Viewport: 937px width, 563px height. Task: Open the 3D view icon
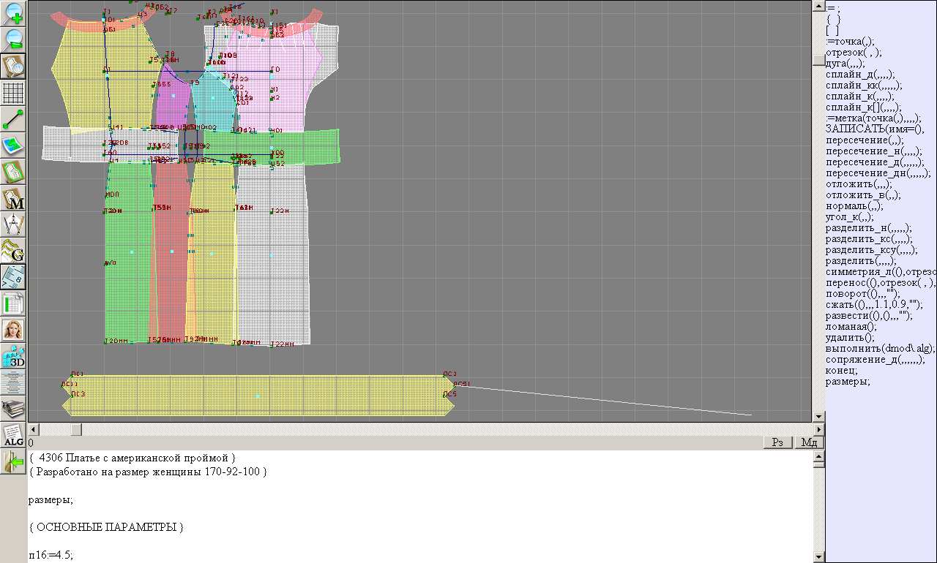point(14,356)
